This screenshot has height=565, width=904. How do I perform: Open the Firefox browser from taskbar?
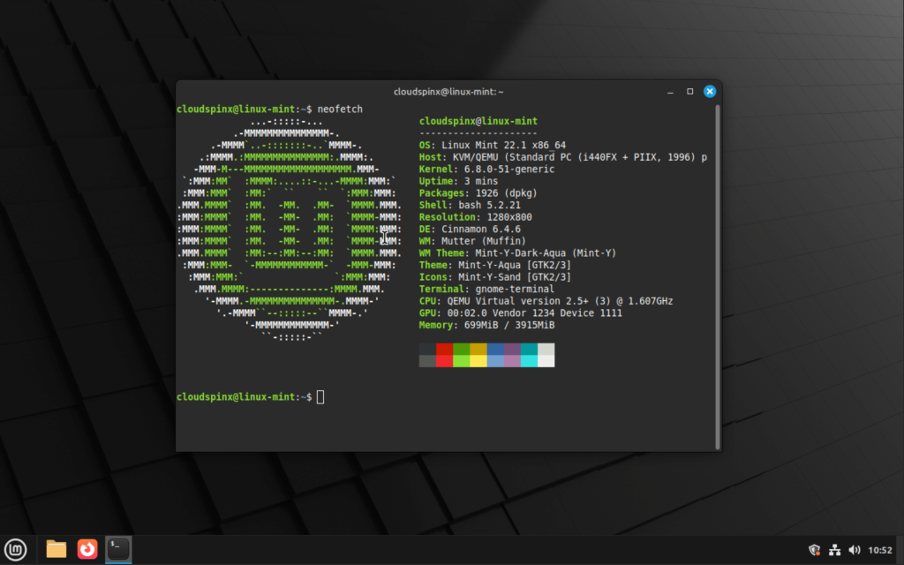[x=87, y=549]
